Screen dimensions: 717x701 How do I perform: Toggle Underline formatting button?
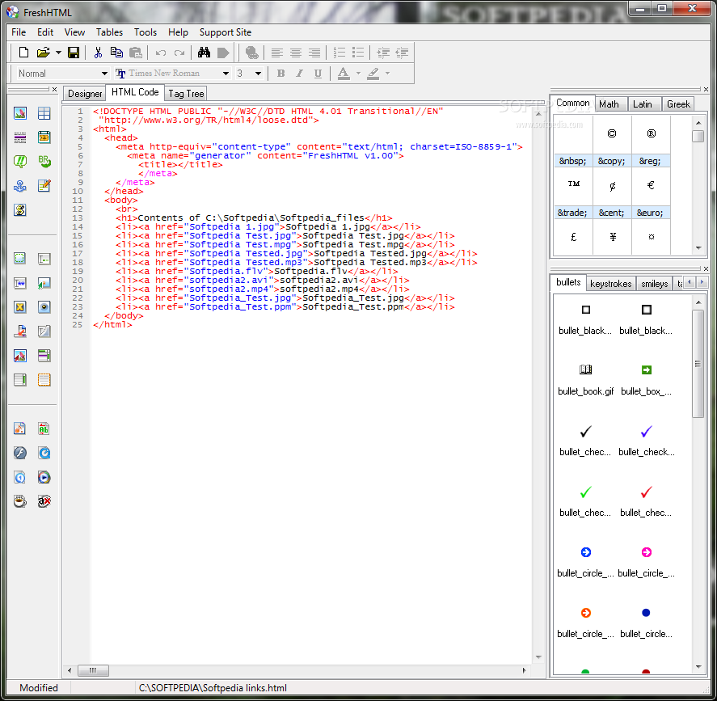pyautogui.click(x=318, y=74)
